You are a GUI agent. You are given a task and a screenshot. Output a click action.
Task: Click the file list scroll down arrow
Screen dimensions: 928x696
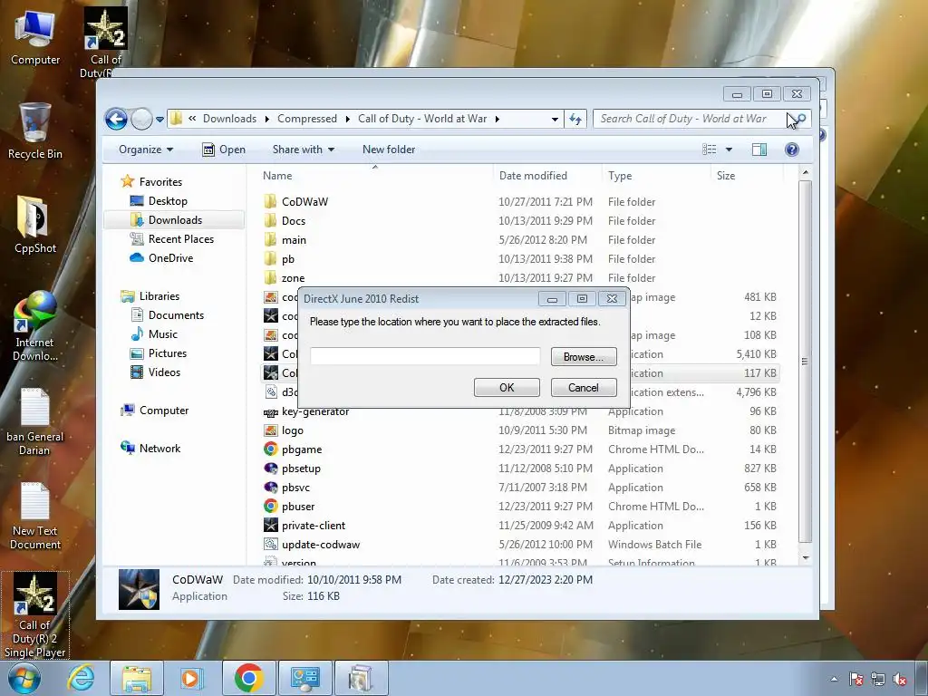[x=805, y=558]
